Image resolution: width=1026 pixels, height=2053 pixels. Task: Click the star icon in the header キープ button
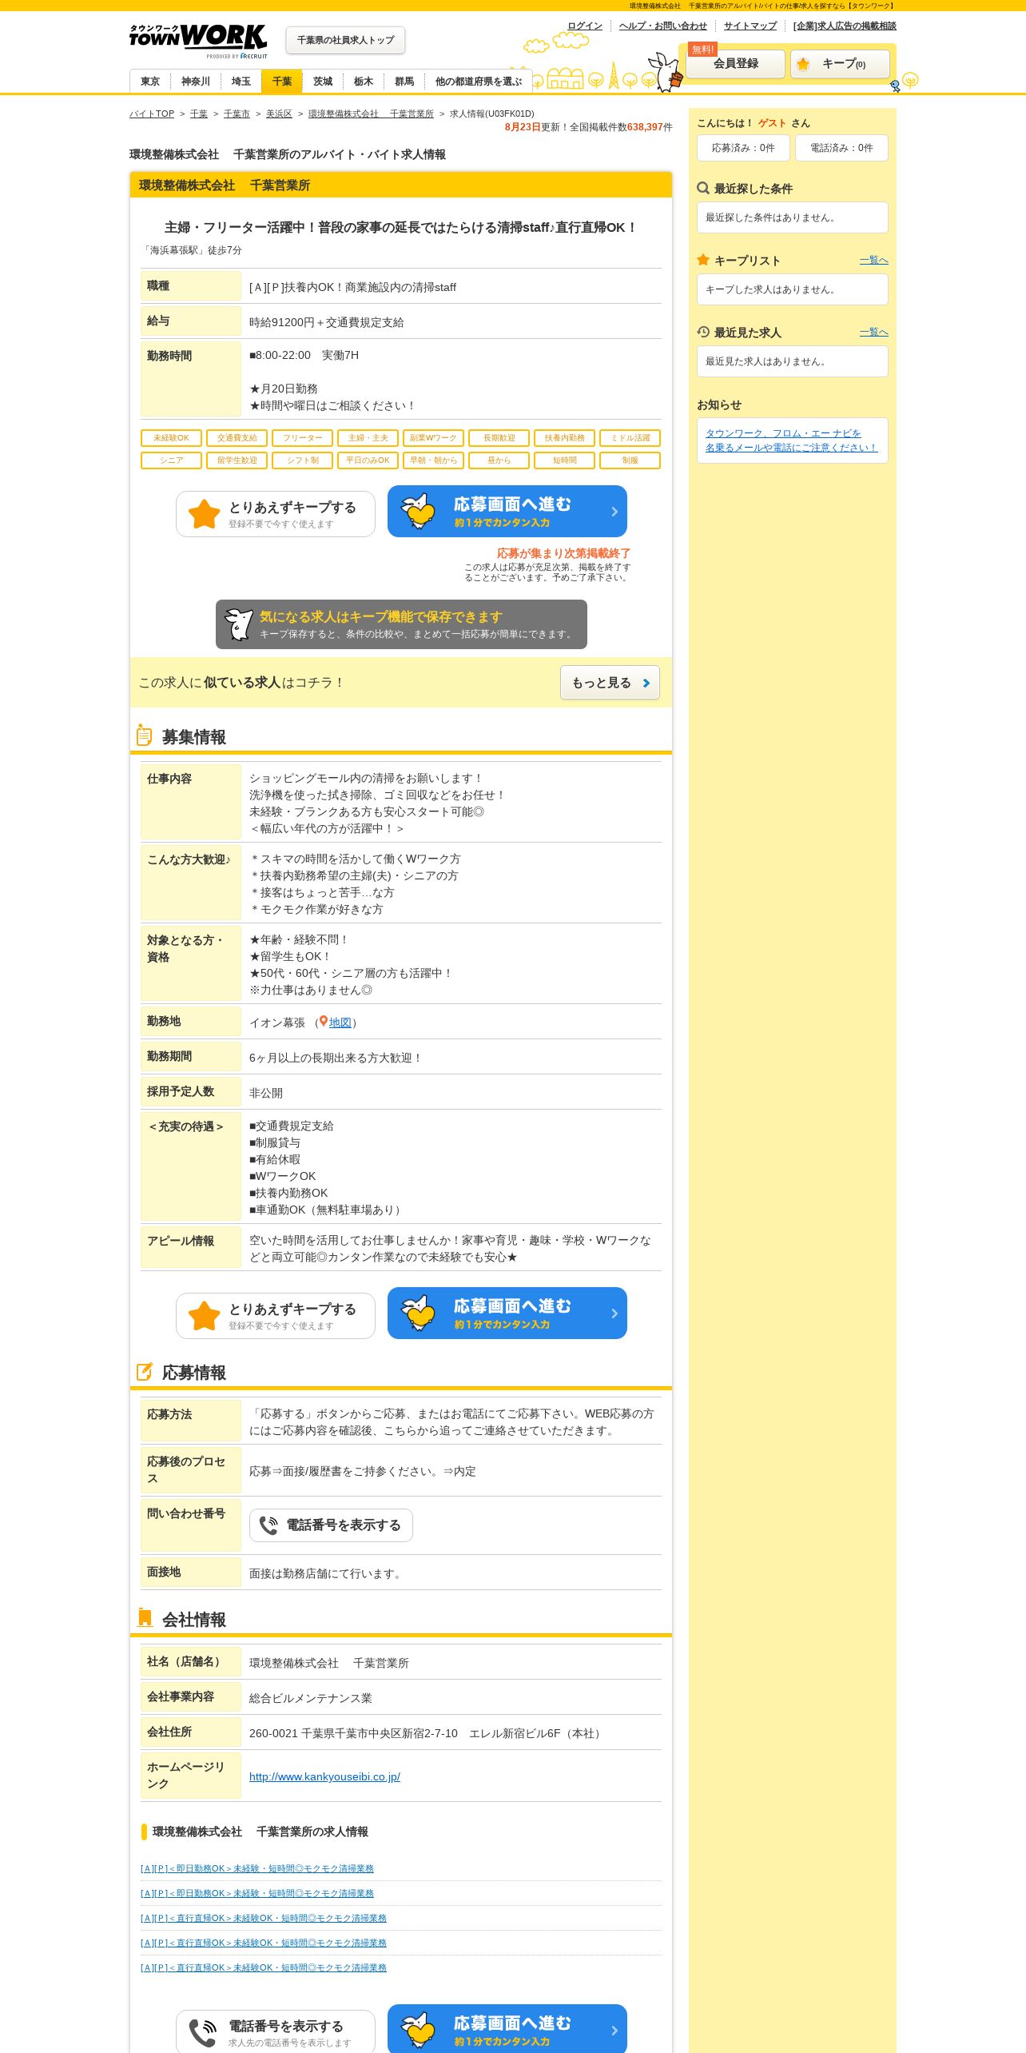[803, 64]
